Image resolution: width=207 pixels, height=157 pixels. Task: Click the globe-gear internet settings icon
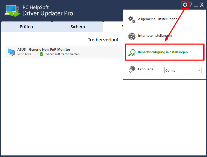click(132, 36)
